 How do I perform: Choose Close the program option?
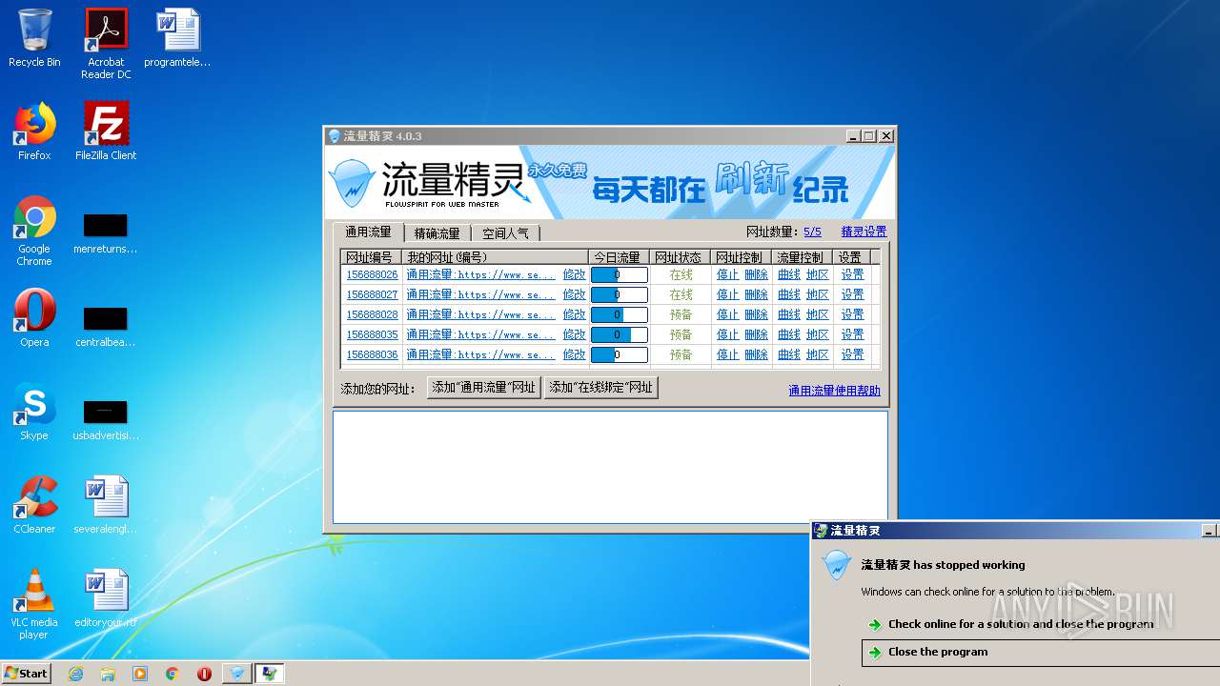point(1041,653)
